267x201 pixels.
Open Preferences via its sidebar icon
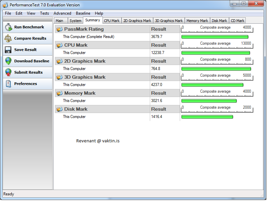tap(8, 84)
